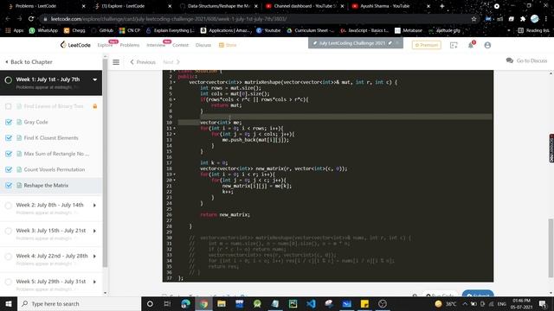Screen dimensions: 554x311
Task: Toggle the Gray Code checkbox
Action: click(x=9, y=122)
